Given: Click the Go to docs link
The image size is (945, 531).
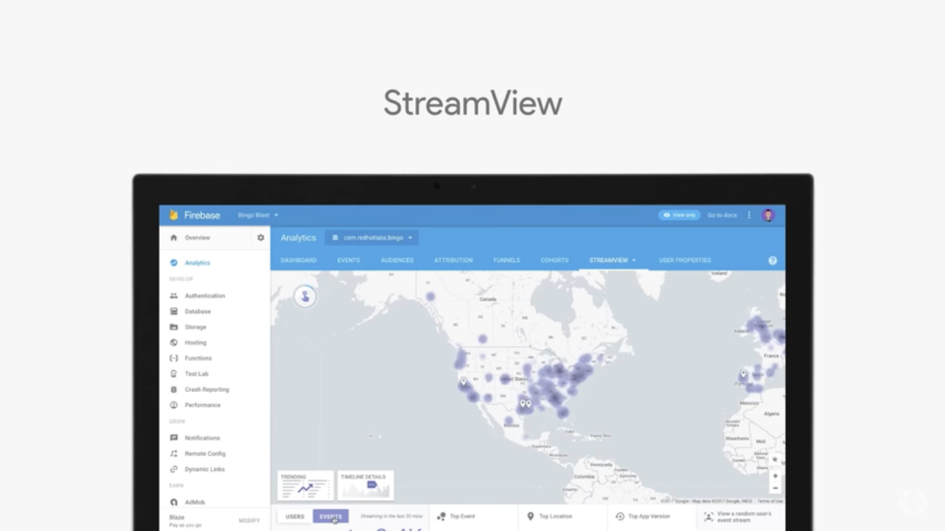Looking at the screenshot, I should click(x=722, y=215).
